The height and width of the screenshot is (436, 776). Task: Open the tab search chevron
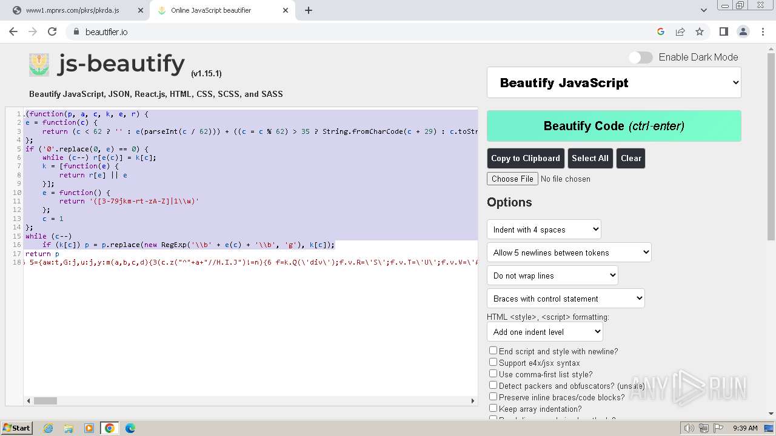click(x=704, y=10)
